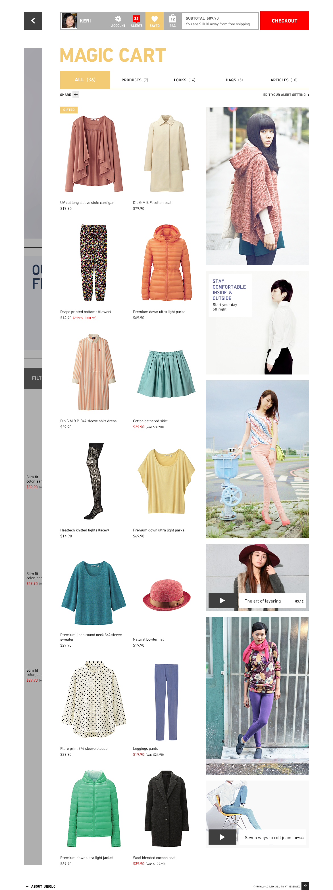Screen dimensions: 333x890
Task: Click Keri's profile avatar
Action: click(69, 21)
